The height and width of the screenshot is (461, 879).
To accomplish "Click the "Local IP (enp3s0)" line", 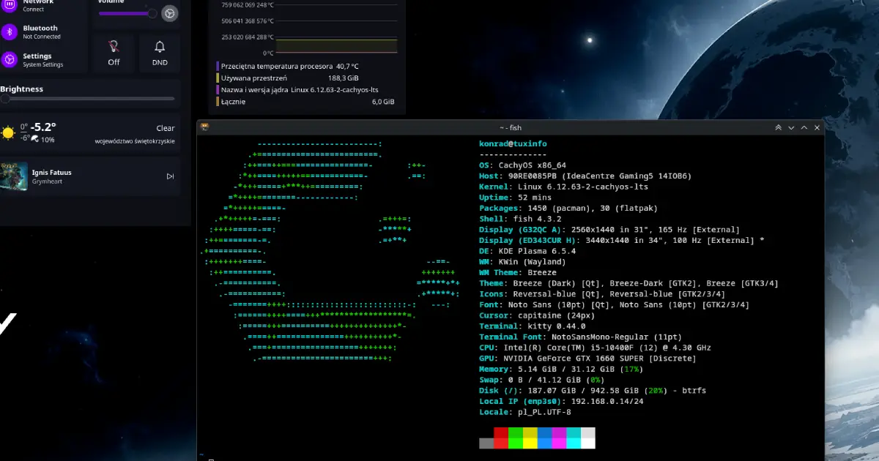I will pos(561,401).
